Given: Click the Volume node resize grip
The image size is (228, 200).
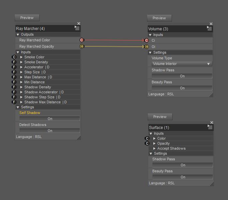Looking at the screenshot, I should [211, 95].
